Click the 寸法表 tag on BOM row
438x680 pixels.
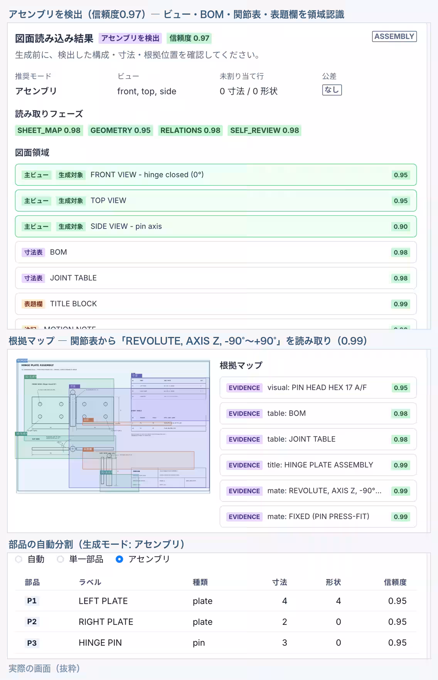click(33, 252)
